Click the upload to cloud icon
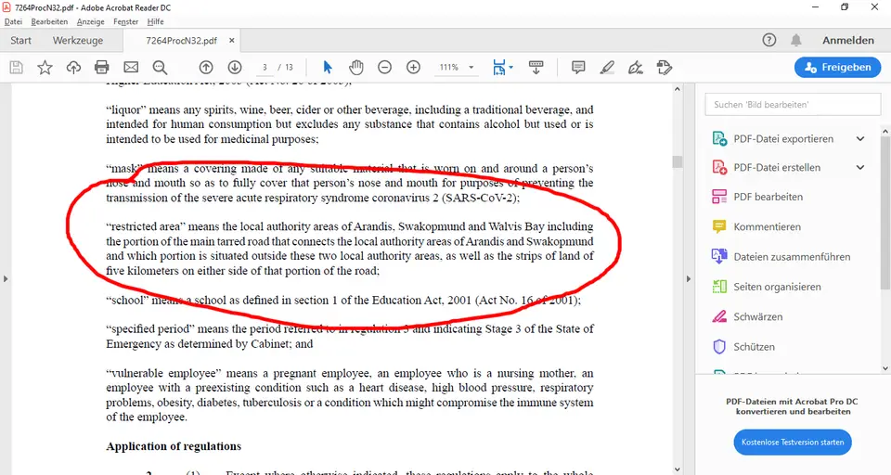Image resolution: width=891 pixels, height=475 pixels. (73, 68)
